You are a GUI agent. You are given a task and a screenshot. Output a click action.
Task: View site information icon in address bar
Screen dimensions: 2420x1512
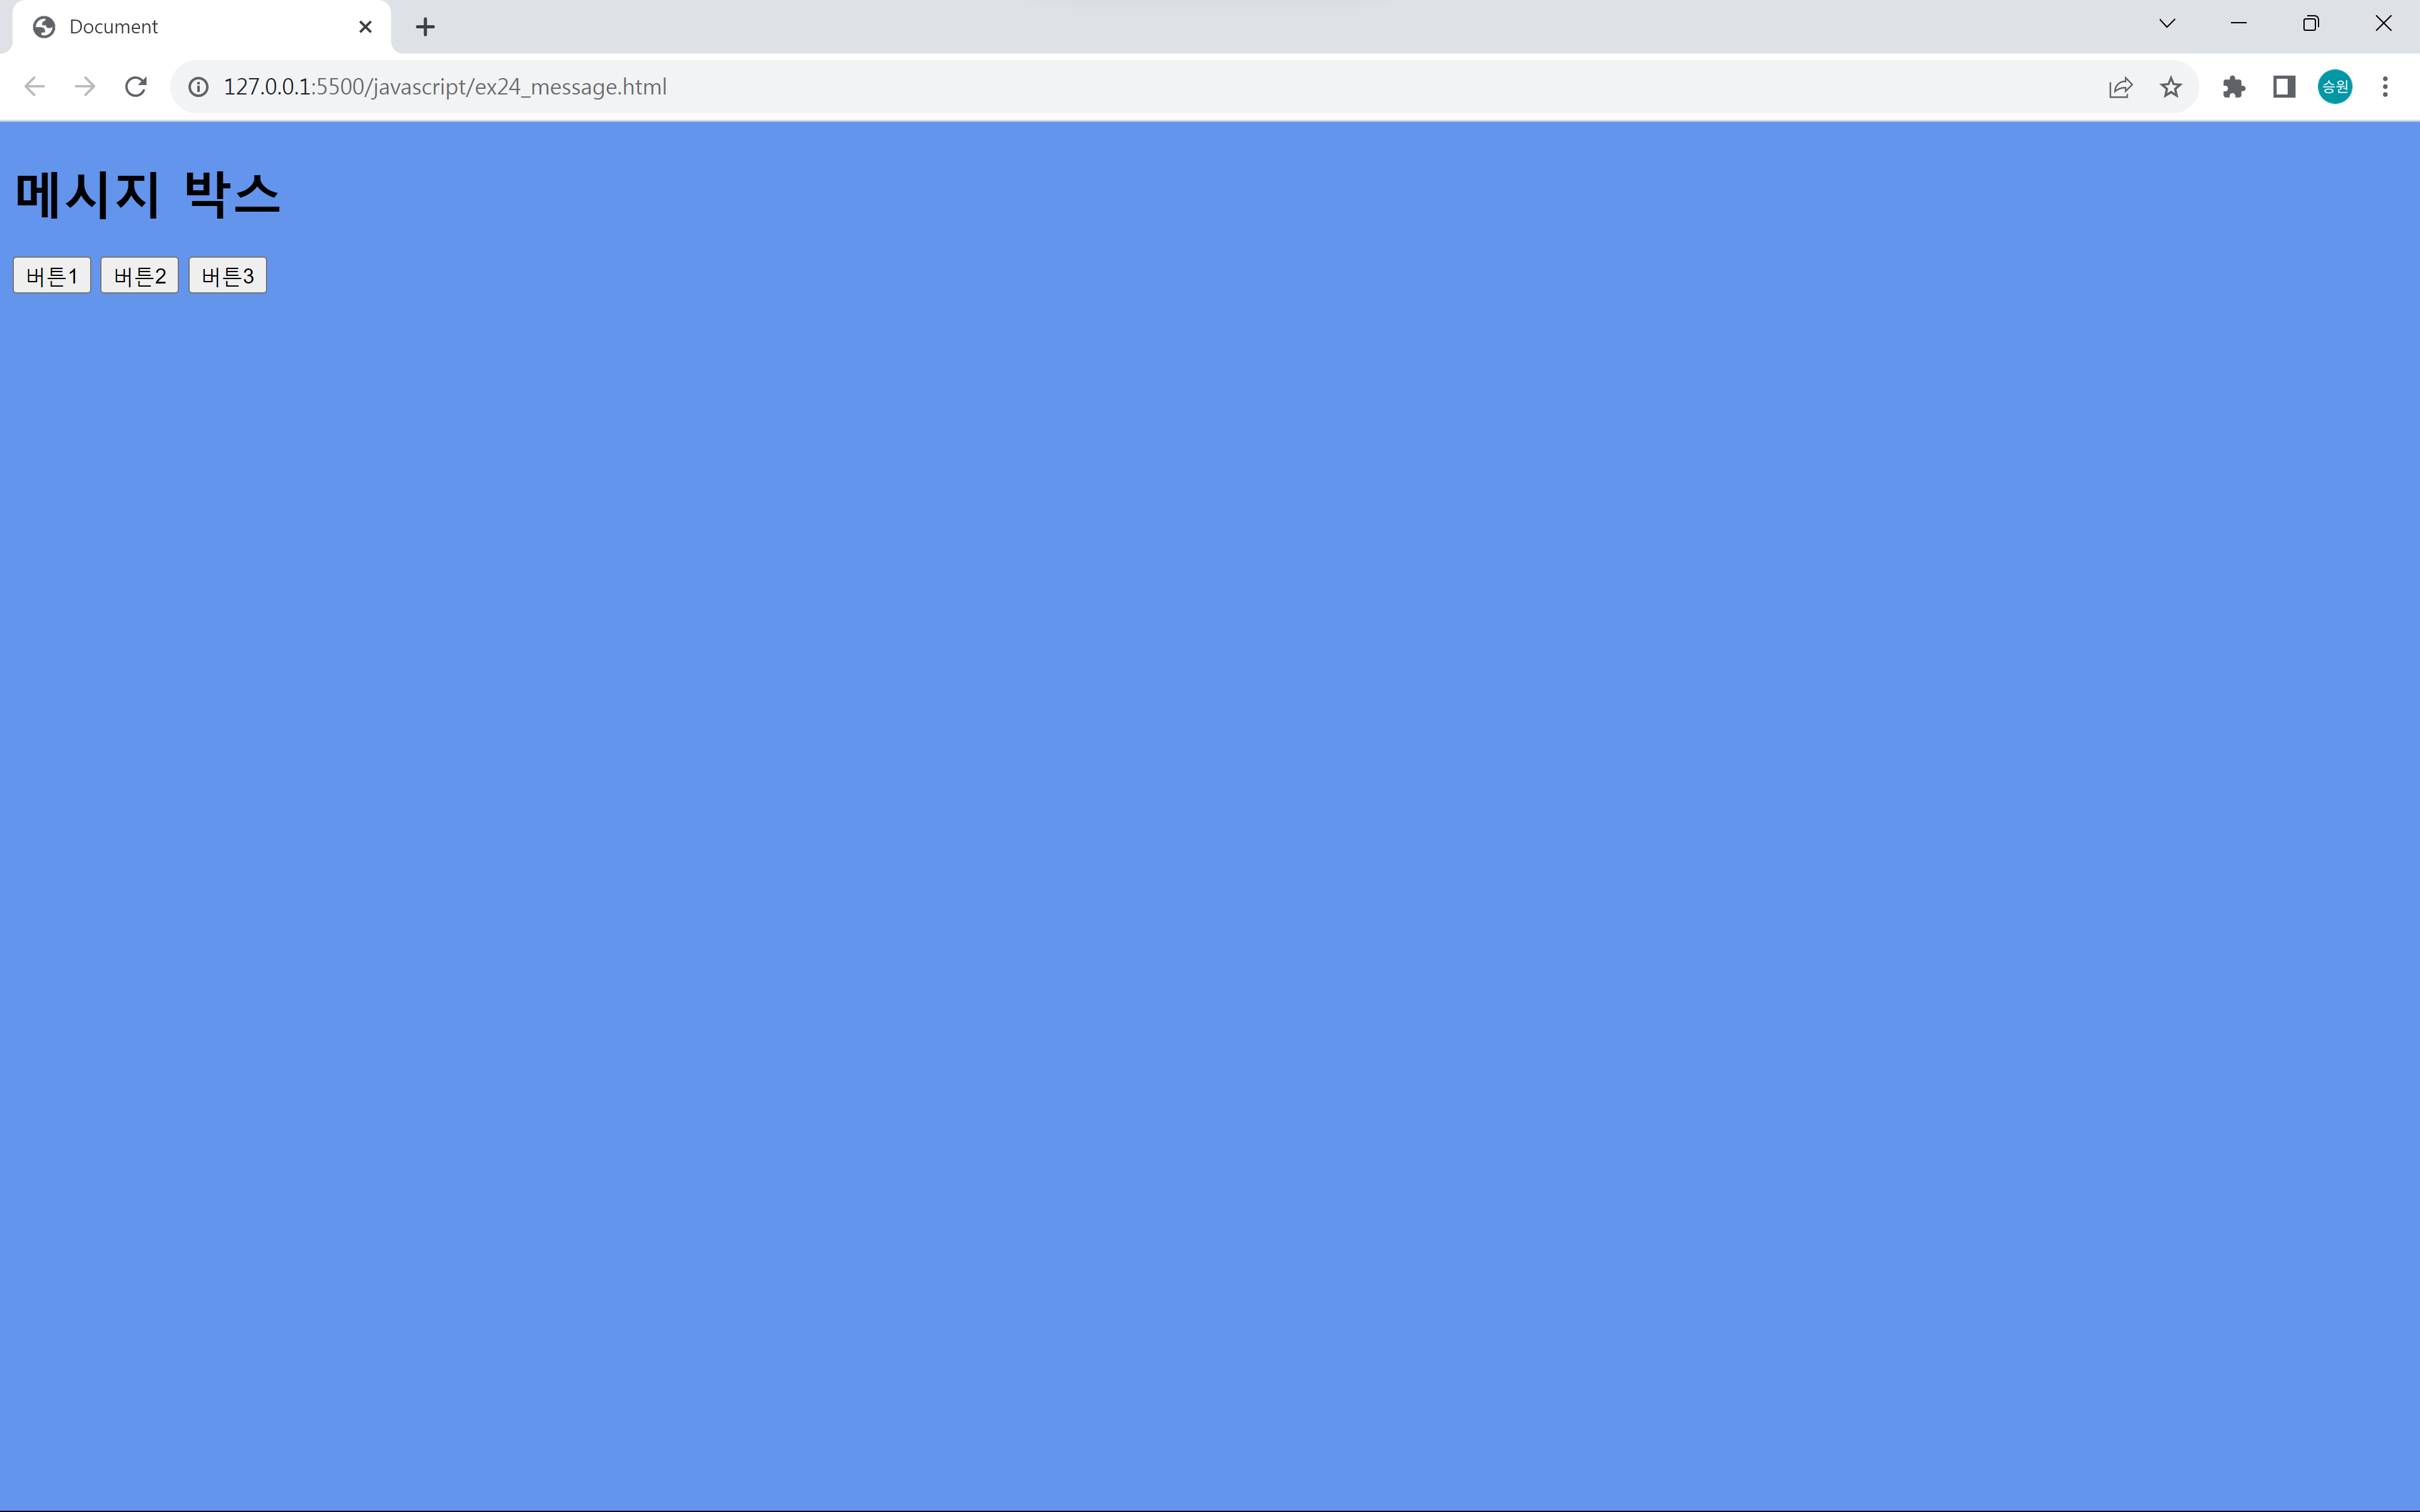click(x=199, y=87)
